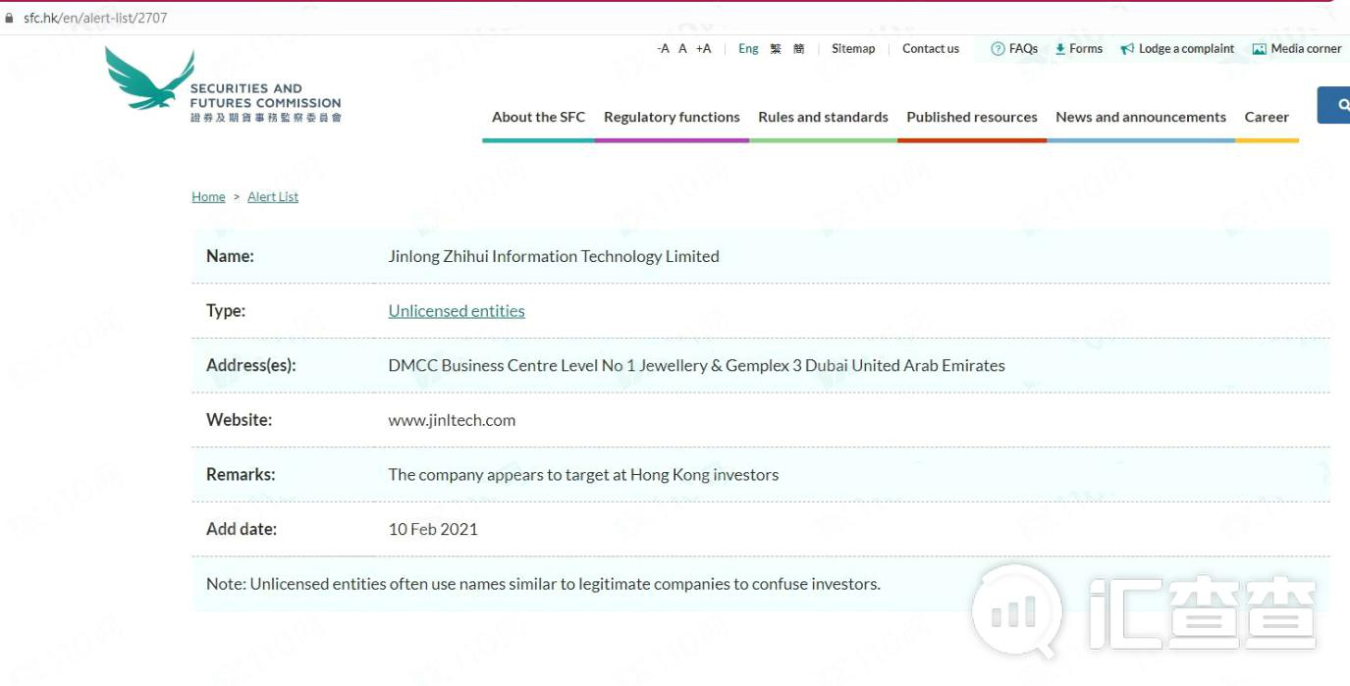Open the blue search button
The image size is (1350, 686).
coord(1334,105)
